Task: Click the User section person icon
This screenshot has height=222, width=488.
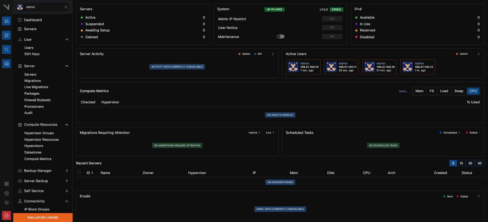Action: [x=20, y=40]
